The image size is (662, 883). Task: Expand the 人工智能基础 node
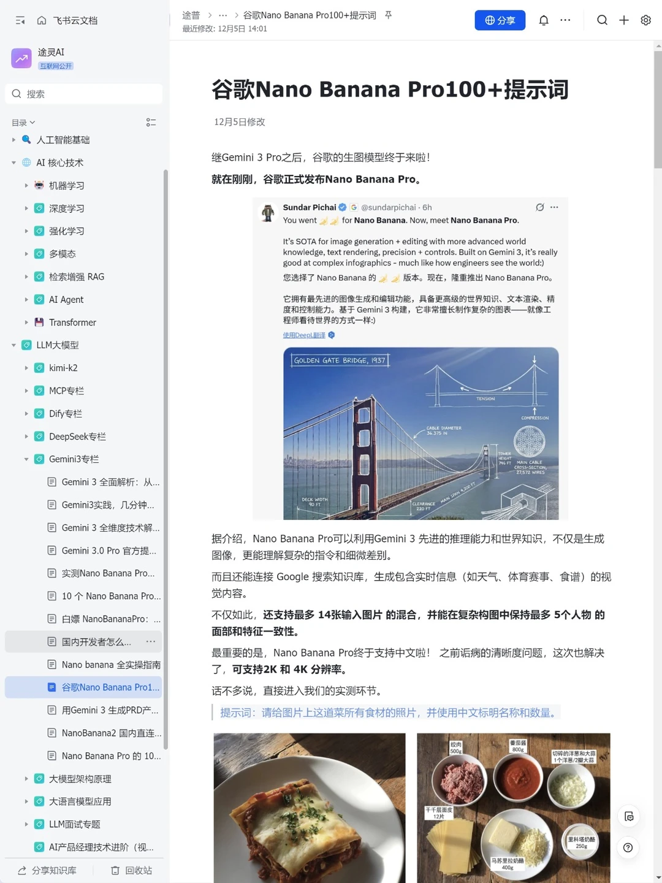click(x=13, y=140)
